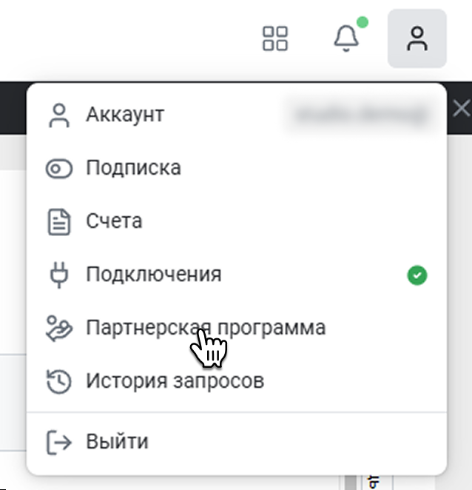Click the exit-arrow icon beside Выйти

click(58, 442)
